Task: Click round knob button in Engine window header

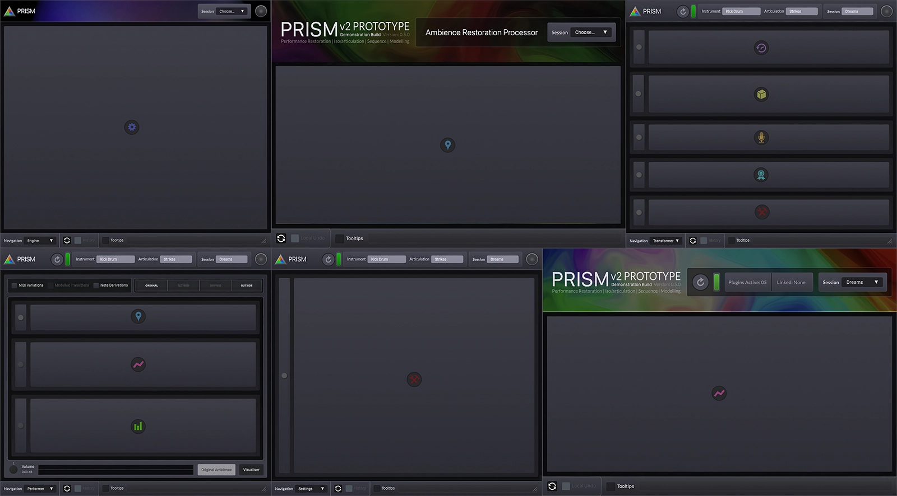Action: point(261,11)
